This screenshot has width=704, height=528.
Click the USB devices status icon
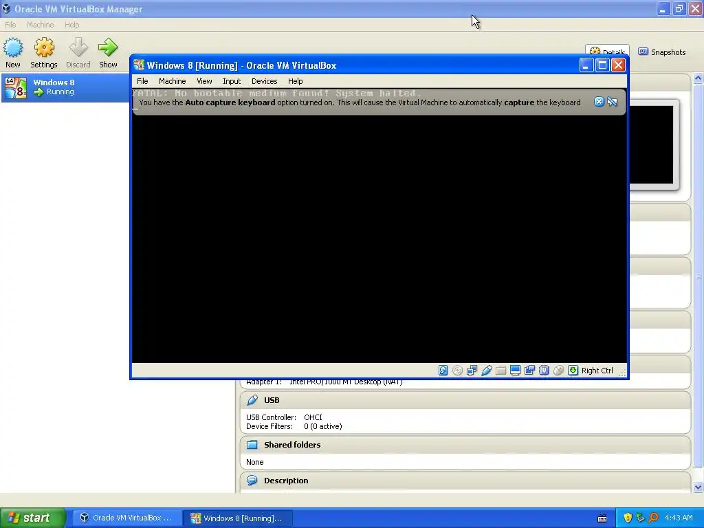point(486,371)
